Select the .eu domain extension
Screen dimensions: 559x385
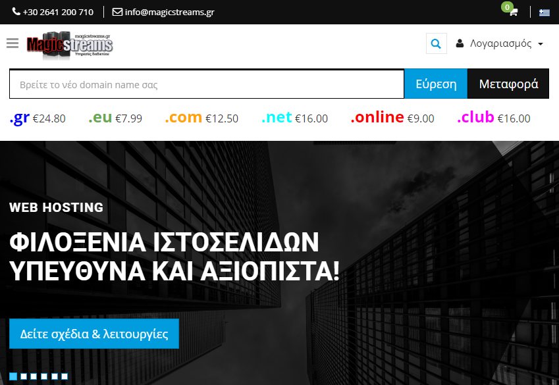(100, 117)
